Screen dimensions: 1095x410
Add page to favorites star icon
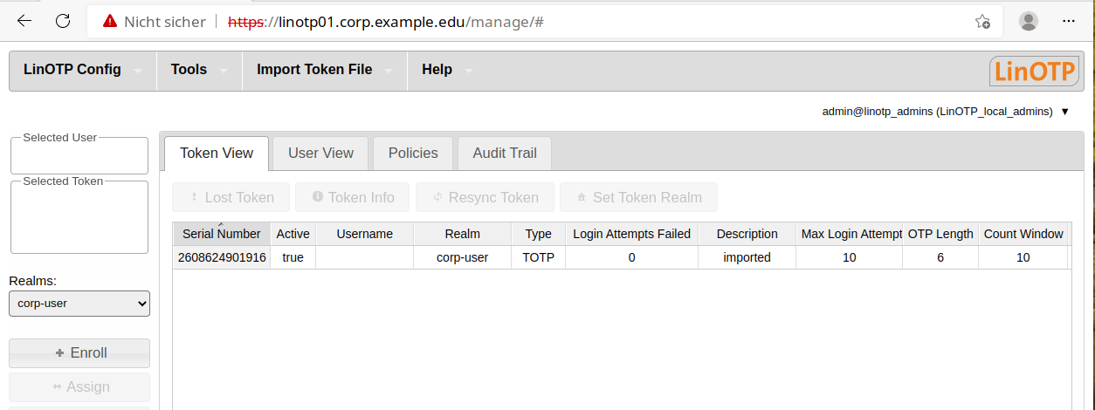tap(982, 21)
